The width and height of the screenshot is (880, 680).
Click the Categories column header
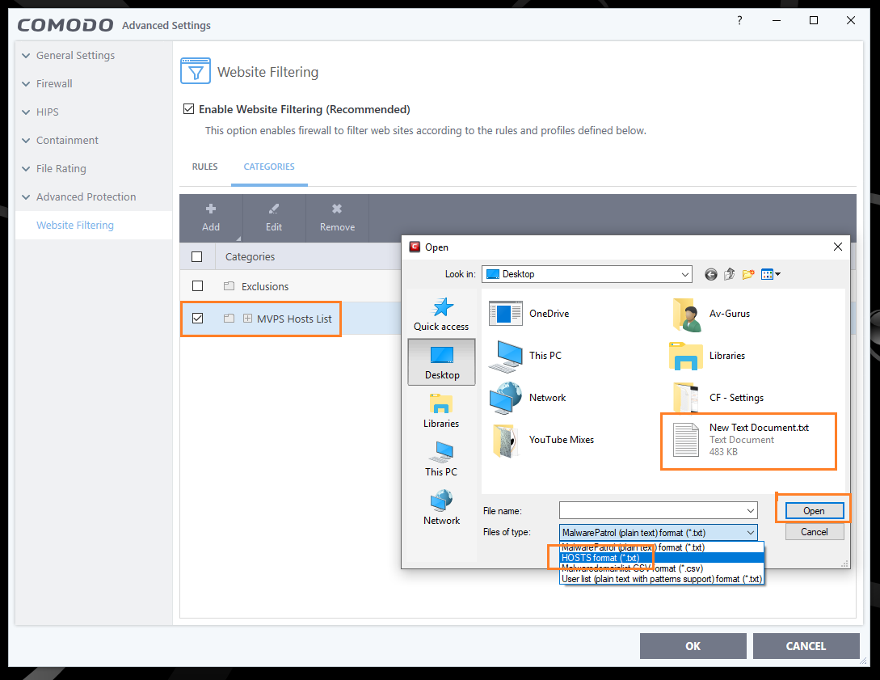(x=251, y=256)
